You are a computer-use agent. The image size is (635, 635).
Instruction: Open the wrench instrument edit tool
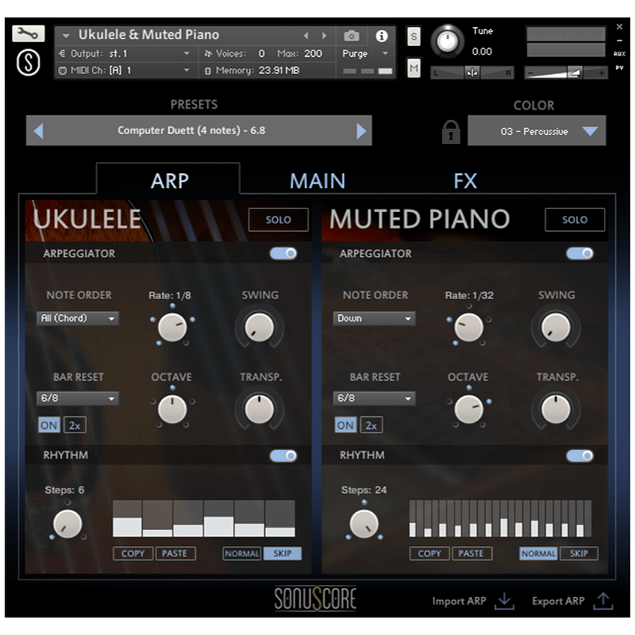(28, 33)
